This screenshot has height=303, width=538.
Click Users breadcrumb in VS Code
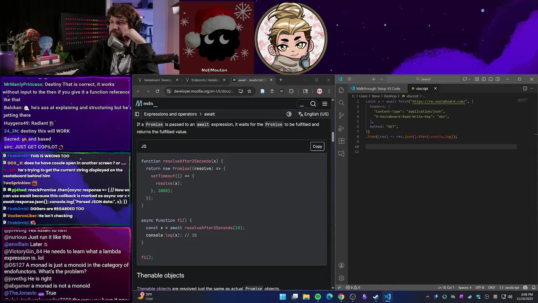[x=363, y=96]
